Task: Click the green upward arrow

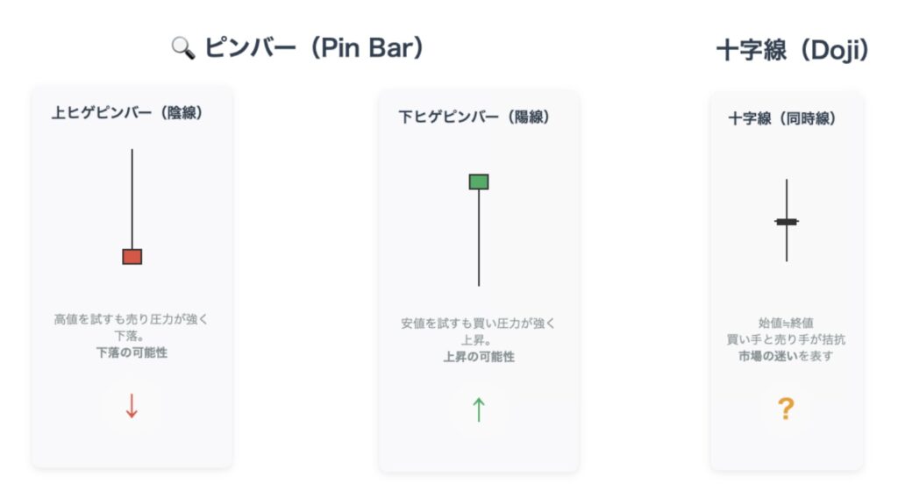Action: 479,409
